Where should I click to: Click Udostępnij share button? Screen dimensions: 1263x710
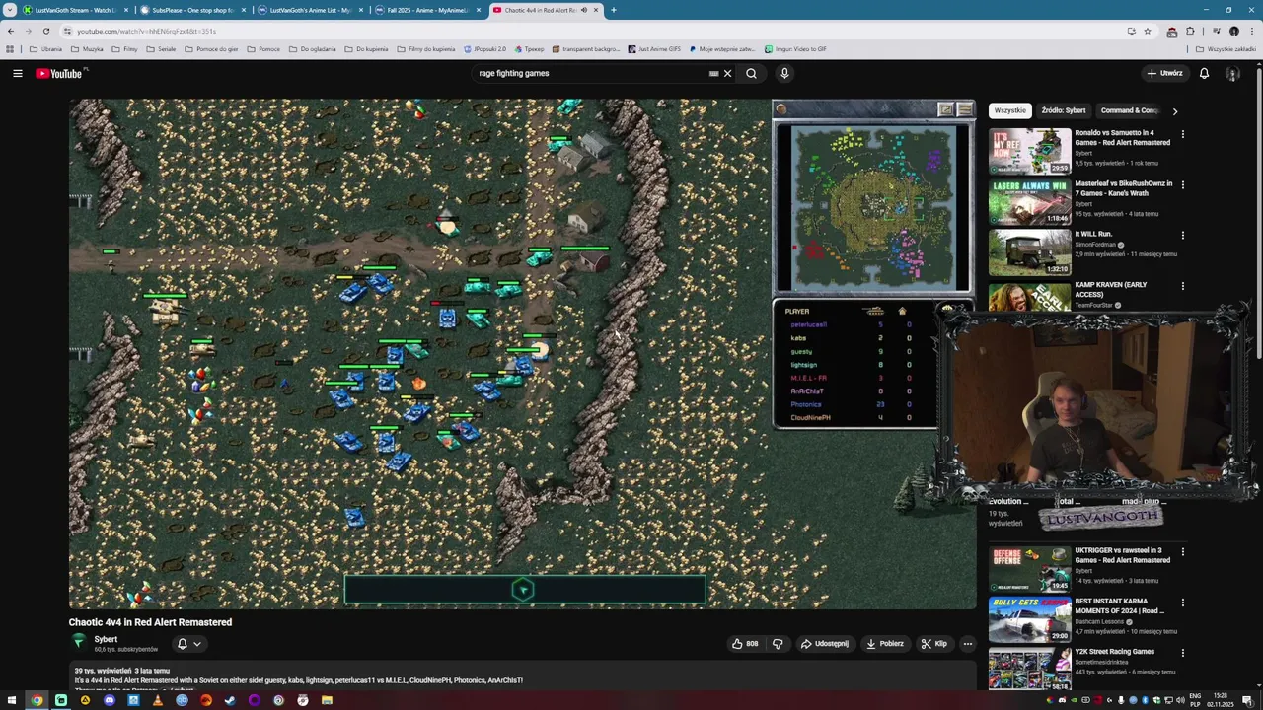[x=824, y=644]
